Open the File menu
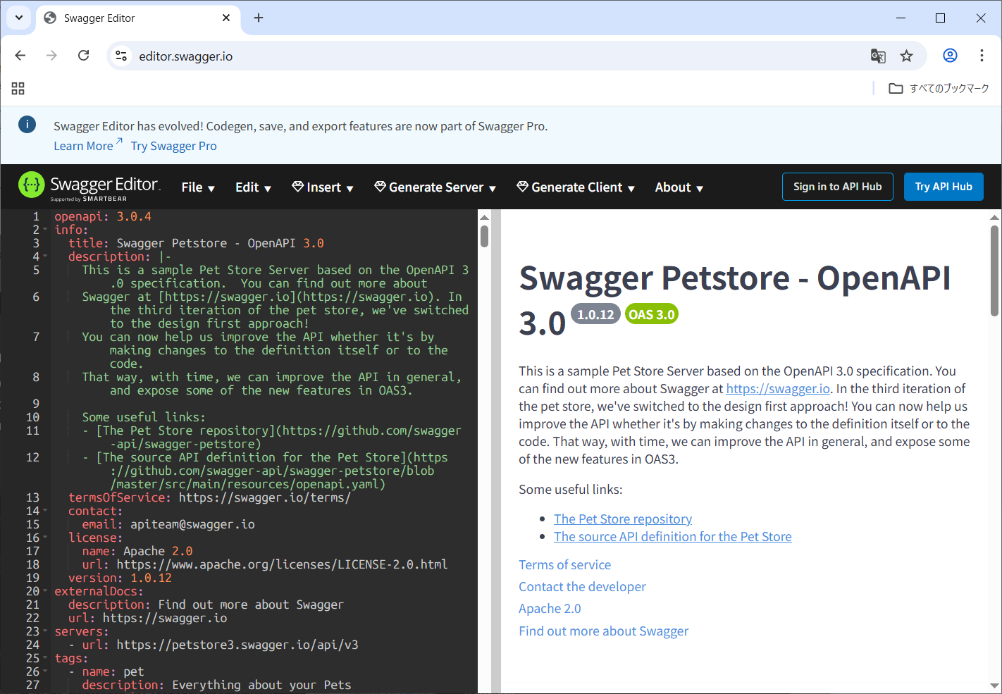The height and width of the screenshot is (694, 1002). [197, 187]
